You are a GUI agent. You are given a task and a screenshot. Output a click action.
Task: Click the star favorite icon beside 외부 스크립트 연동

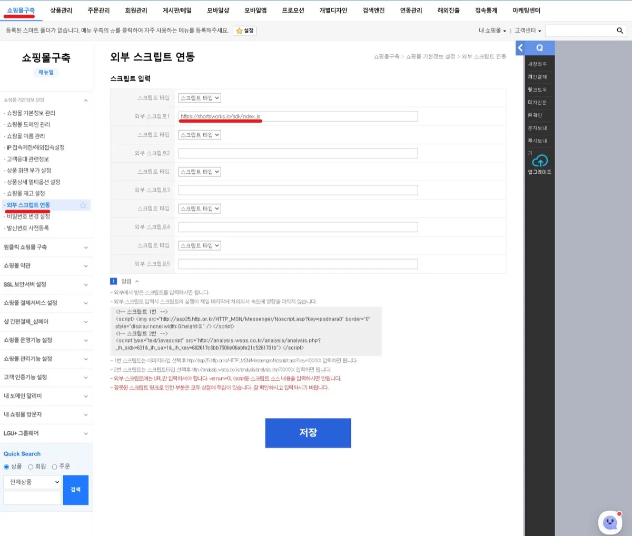point(83,205)
